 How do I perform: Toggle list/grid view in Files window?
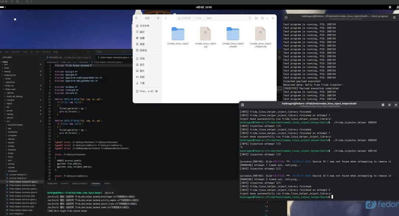pyautogui.click(x=263, y=18)
